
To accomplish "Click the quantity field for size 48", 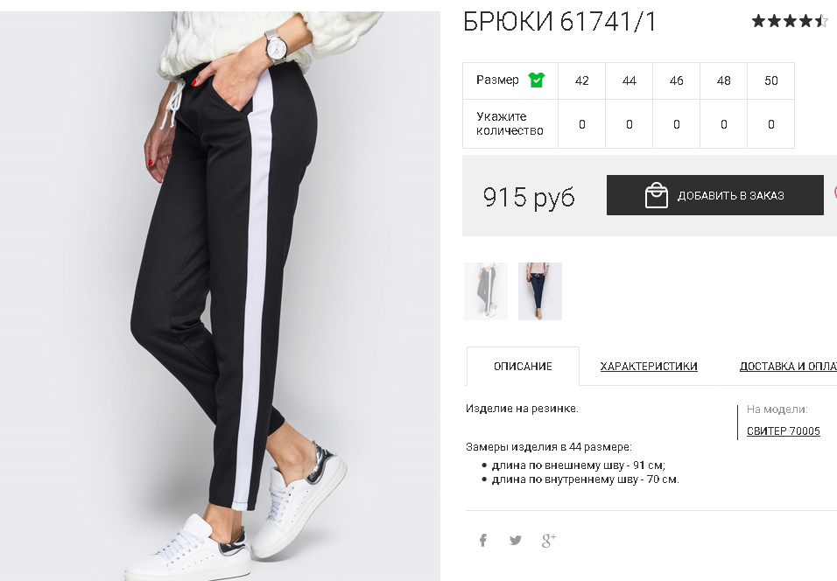I will coord(724,123).
